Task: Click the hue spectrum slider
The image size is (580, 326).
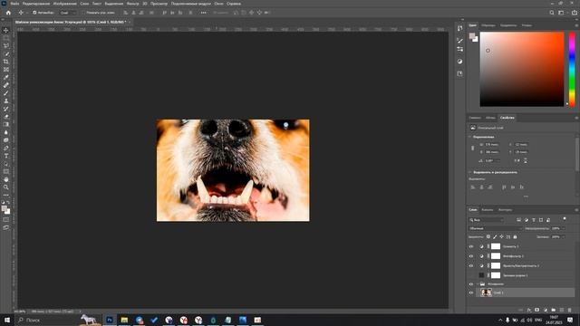Action: click(x=572, y=69)
